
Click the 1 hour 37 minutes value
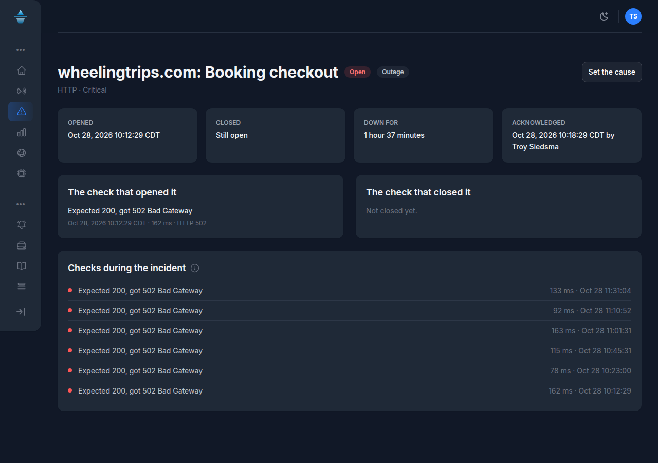tap(394, 135)
